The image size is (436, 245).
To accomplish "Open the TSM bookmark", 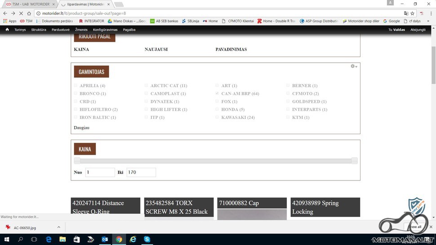I will pyautogui.click(x=26, y=21).
